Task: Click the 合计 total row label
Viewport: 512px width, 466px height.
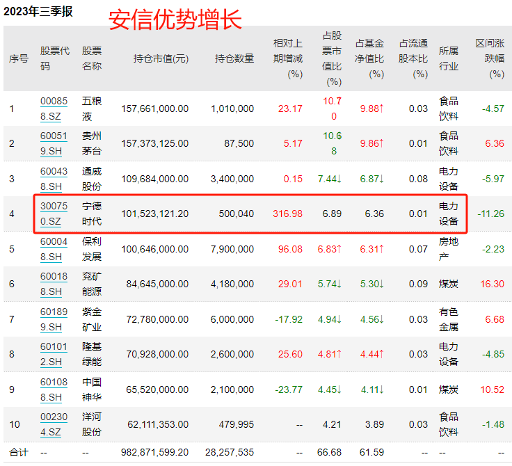Action: [19, 452]
